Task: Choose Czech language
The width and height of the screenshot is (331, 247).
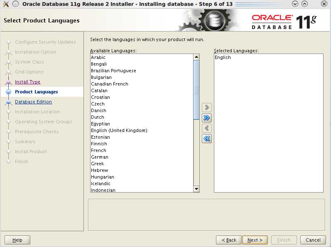Action: (142, 104)
